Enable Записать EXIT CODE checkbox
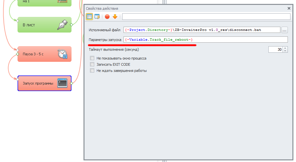This screenshot has height=162, width=296. (x=92, y=64)
